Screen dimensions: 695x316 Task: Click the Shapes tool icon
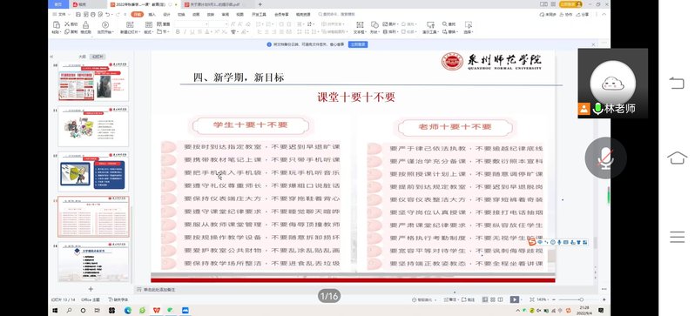pos(374,25)
